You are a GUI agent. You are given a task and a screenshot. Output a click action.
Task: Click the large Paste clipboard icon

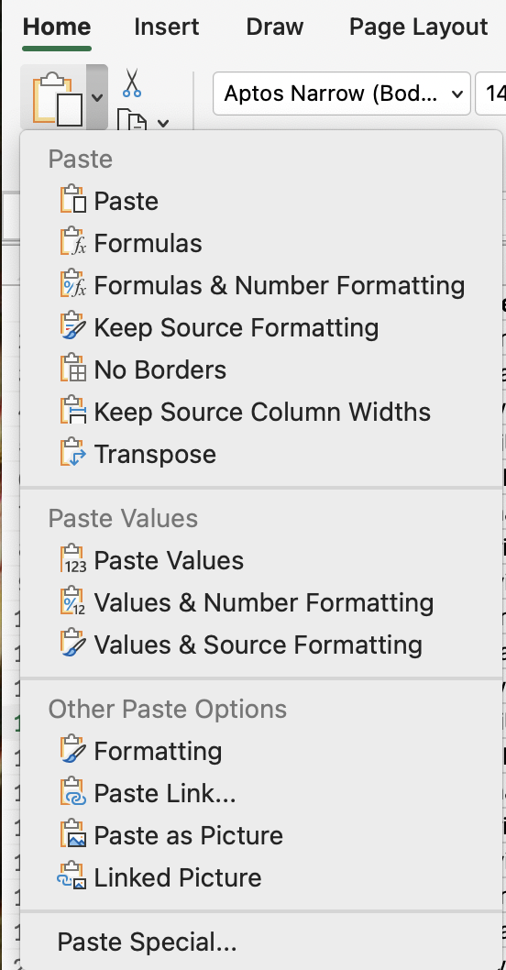pos(57,100)
